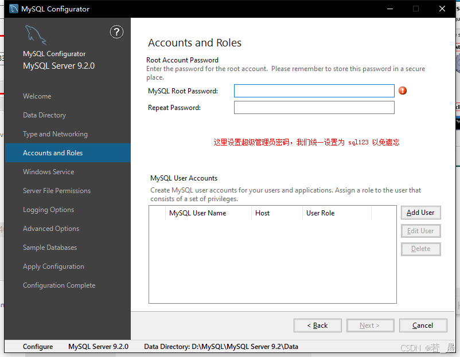Screen dimensions: 460x357
Task: Click the MySQL dolphin logo in sidebar
Action: tap(36, 35)
